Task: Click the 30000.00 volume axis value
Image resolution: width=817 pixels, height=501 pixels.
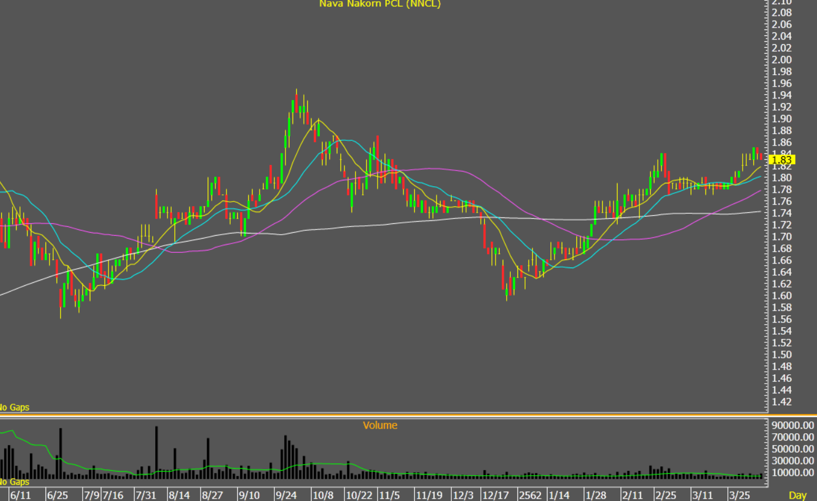Action: [793, 460]
